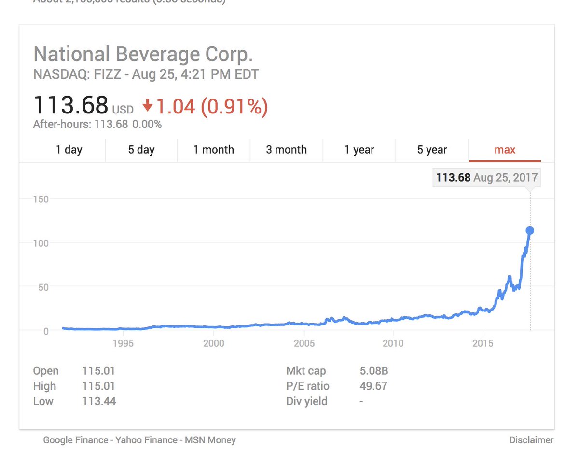Click the Div yield label

306,401
